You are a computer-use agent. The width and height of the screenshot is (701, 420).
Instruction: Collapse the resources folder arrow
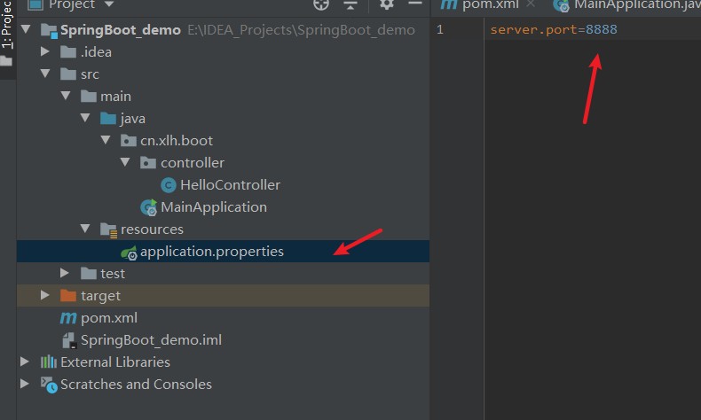85,229
